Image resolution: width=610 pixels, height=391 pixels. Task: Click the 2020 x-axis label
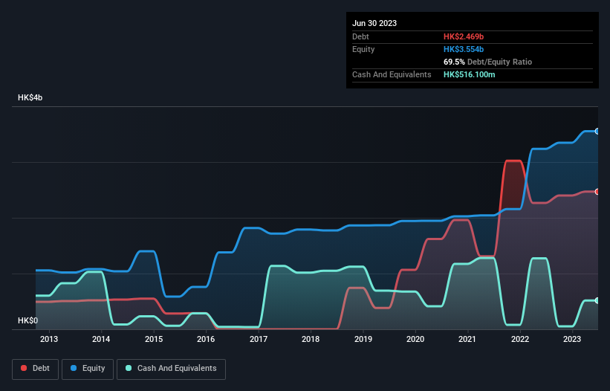point(415,339)
